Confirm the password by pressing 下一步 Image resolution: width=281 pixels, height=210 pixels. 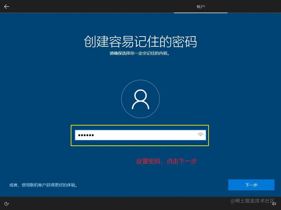[x=251, y=185]
